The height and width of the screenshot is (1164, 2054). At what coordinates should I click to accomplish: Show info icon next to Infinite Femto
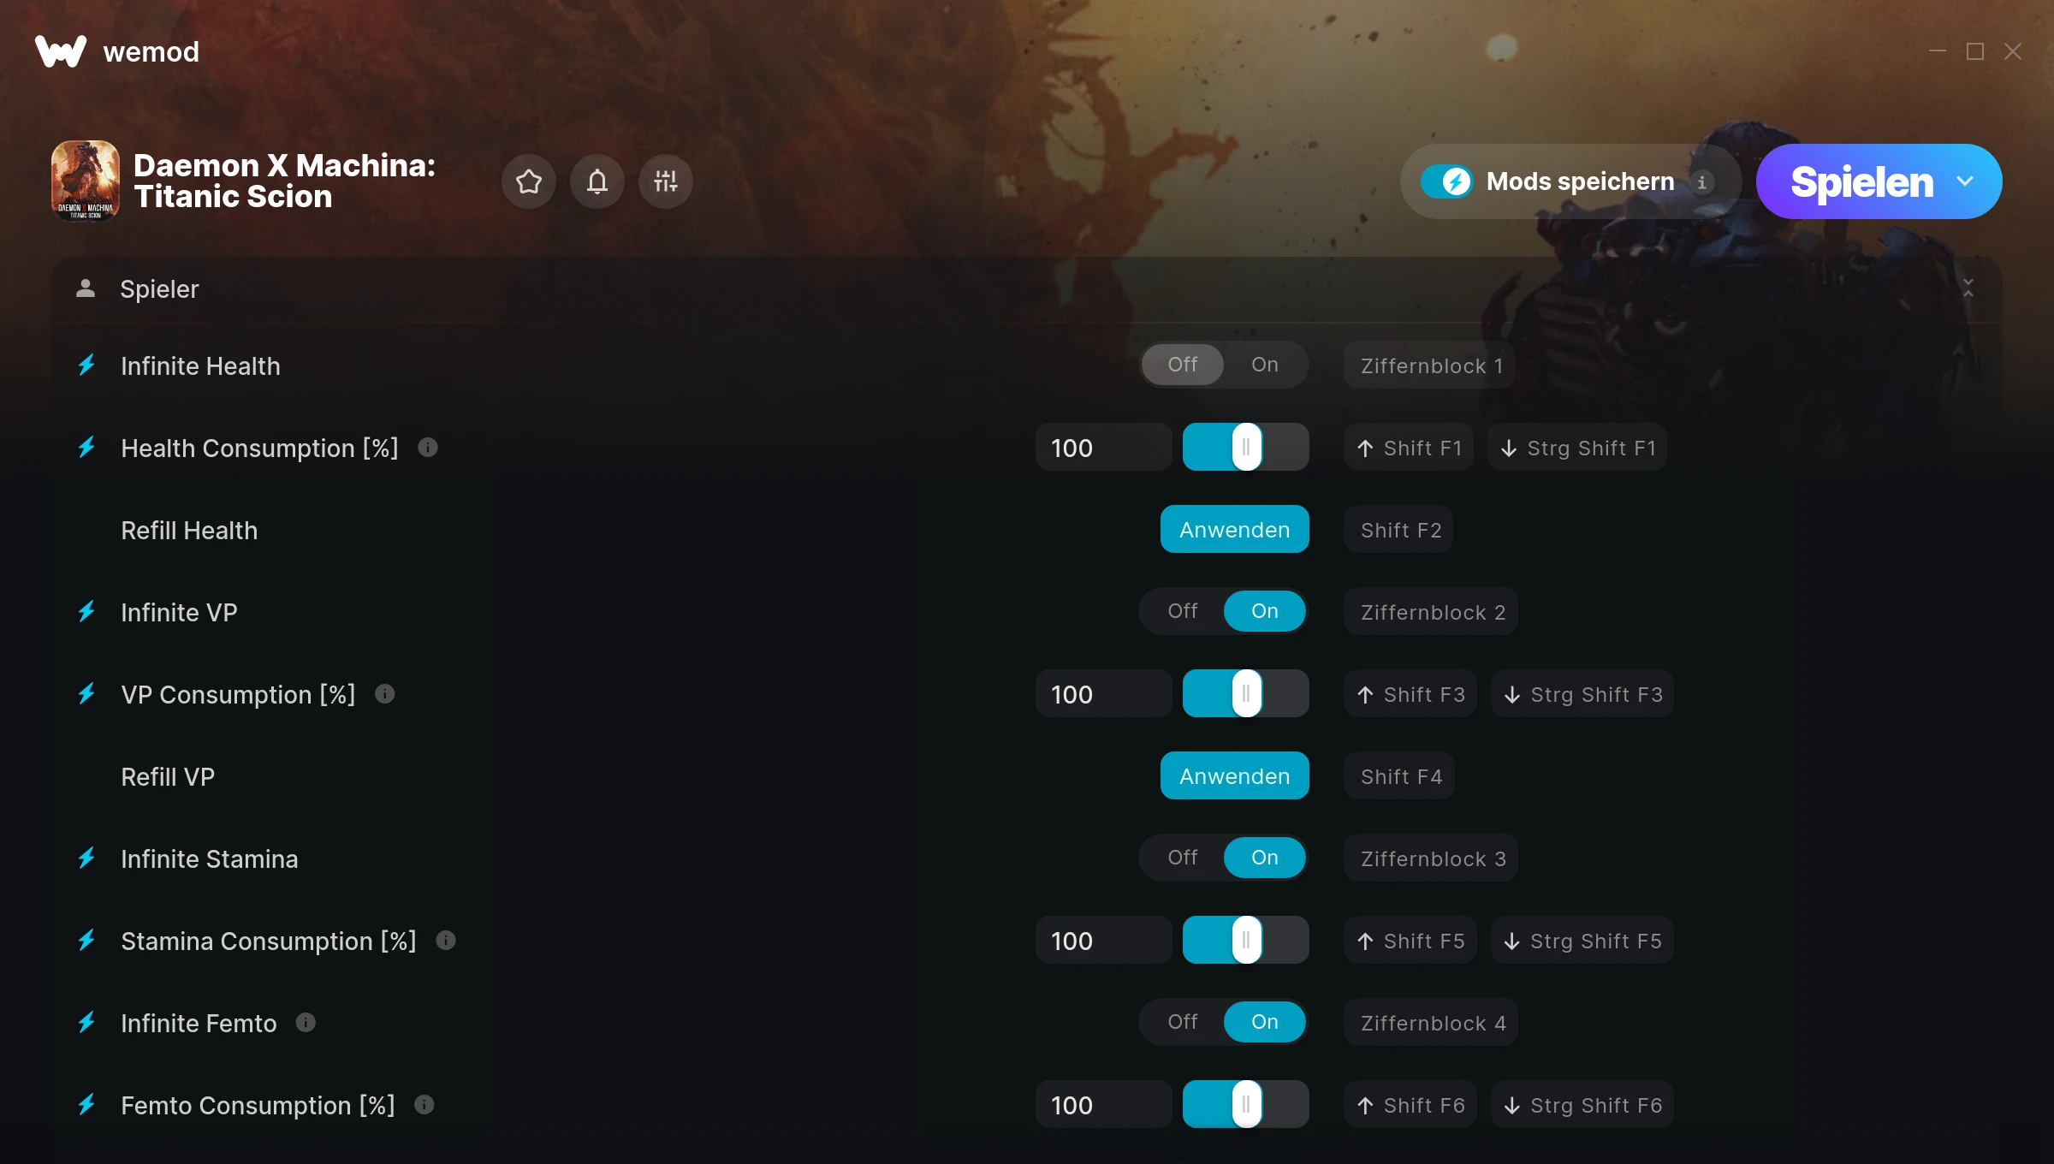(306, 1023)
